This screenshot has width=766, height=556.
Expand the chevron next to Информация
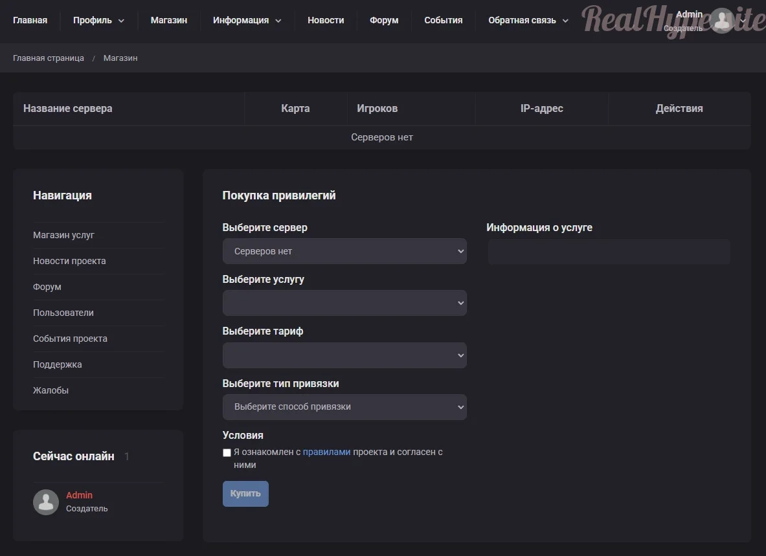[278, 21]
